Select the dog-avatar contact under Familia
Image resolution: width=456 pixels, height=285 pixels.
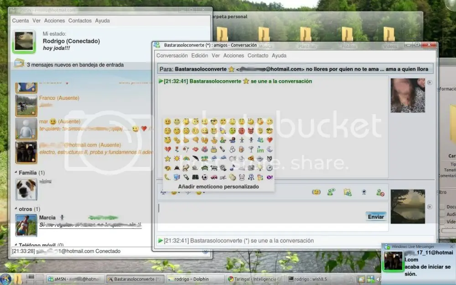[x=26, y=189]
